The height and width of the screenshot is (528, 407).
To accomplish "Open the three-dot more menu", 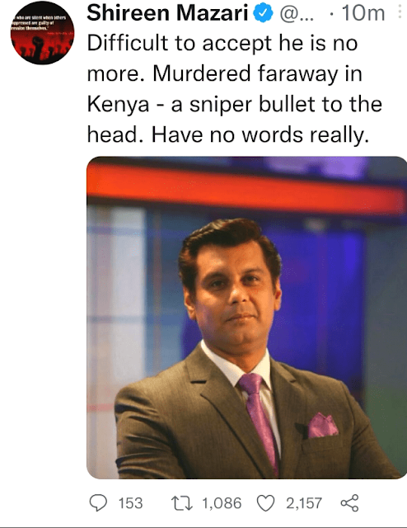I will tap(400, 12).
